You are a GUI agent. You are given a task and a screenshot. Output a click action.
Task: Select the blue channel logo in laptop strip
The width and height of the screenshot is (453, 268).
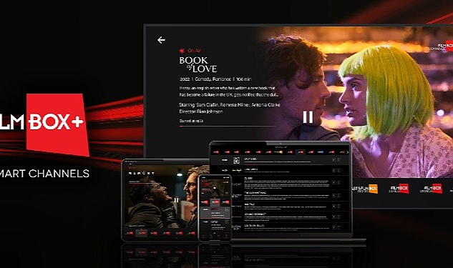pyautogui.click(x=321, y=152)
